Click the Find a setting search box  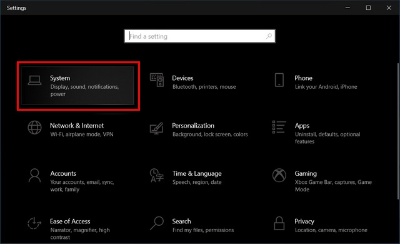(x=200, y=36)
